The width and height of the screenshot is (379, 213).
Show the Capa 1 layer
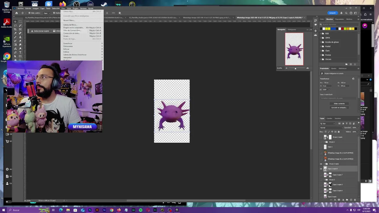point(321,147)
